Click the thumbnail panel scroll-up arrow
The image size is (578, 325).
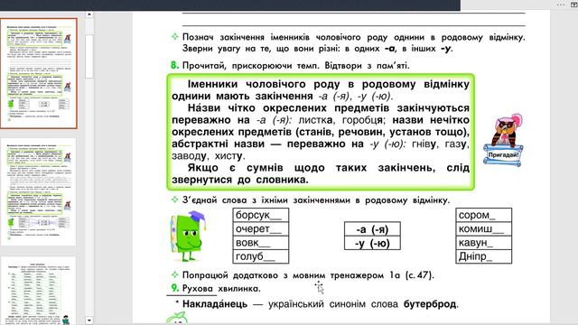[89, 14]
